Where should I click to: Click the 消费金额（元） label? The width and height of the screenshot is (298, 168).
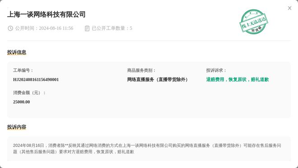(29, 93)
